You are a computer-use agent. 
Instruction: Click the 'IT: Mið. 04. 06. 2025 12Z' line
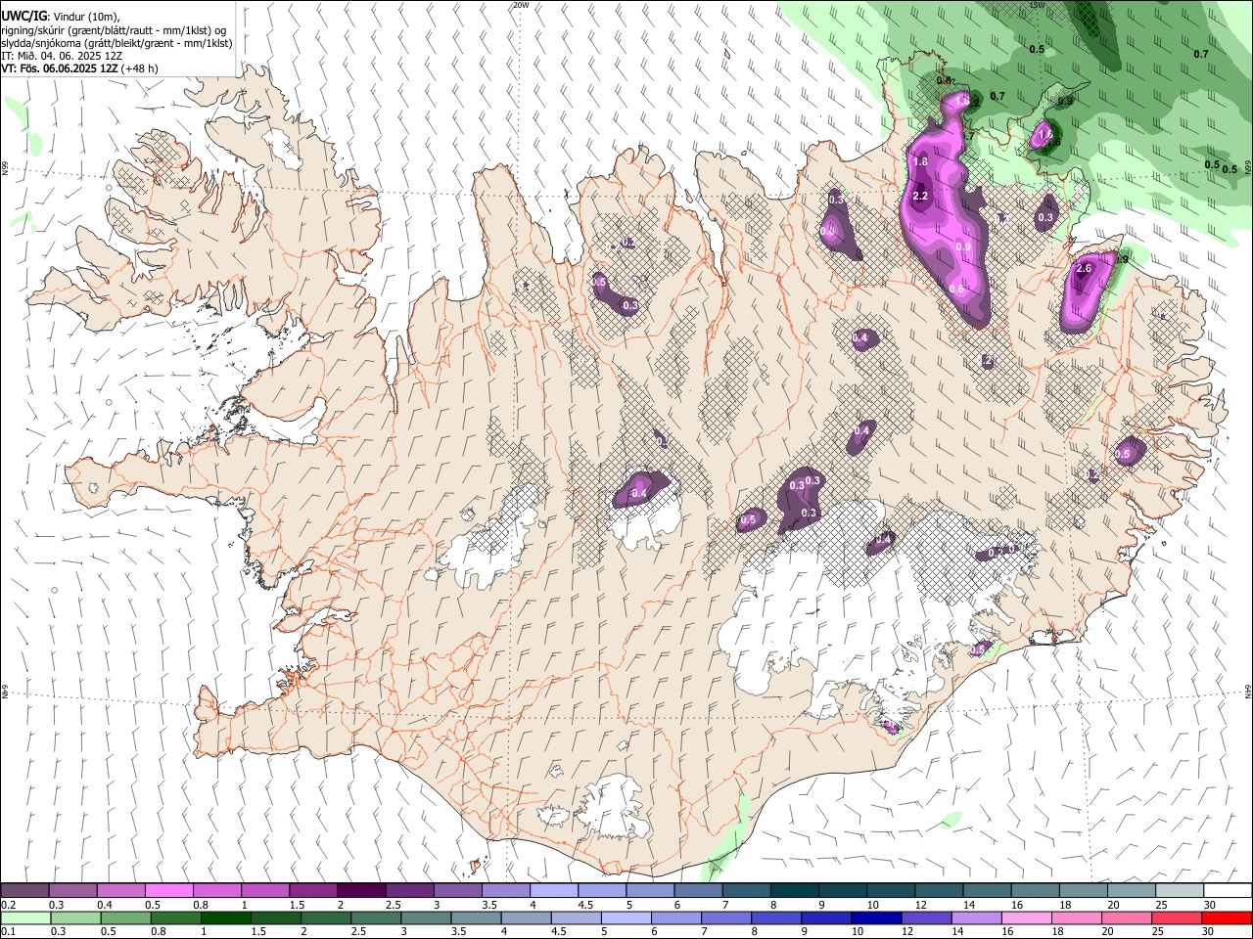pyautogui.click(x=62, y=56)
